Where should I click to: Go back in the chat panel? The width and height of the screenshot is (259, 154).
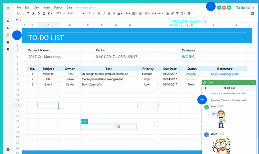coord(206,88)
